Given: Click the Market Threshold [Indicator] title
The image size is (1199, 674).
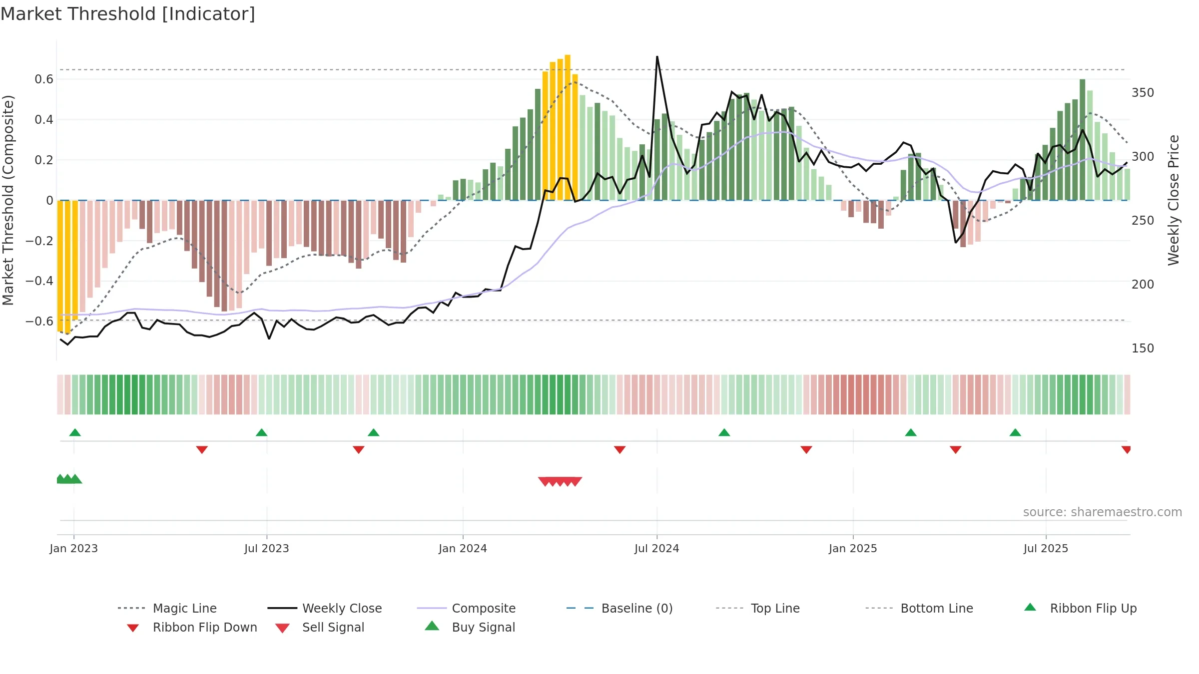Looking at the screenshot, I should (128, 14).
